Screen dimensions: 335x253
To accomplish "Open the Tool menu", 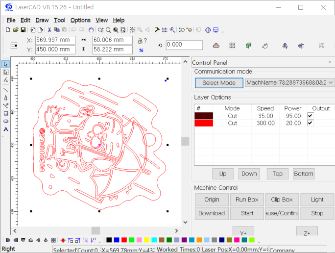I will [x=59, y=20].
